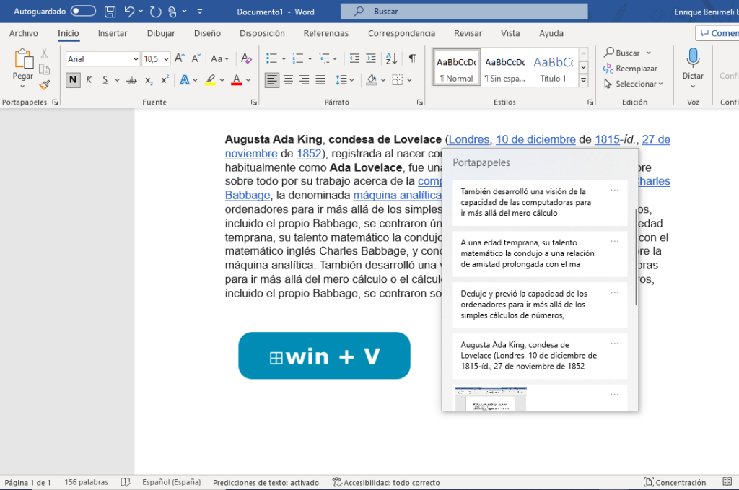Click the Redo arrow icon
This screenshot has width=739, height=490.
coord(156,12)
